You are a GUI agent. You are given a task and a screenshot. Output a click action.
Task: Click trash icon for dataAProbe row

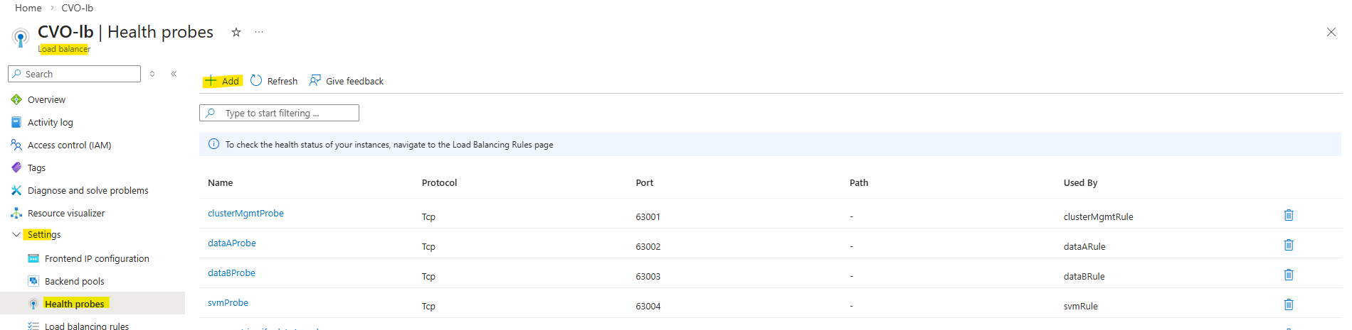click(x=1288, y=245)
